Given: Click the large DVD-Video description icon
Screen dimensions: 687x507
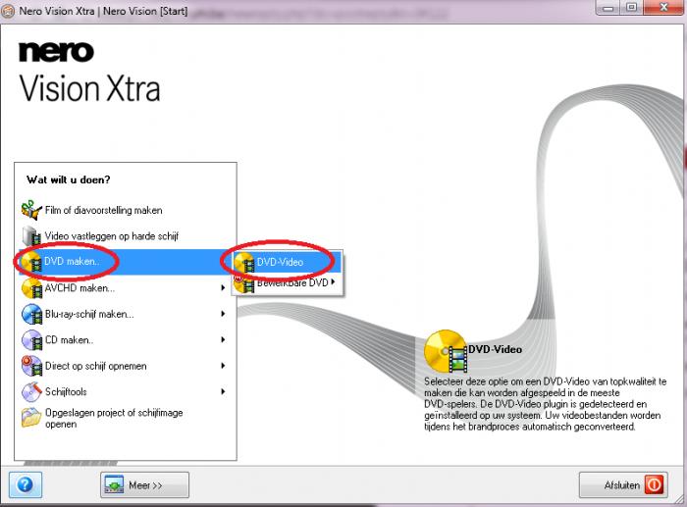Looking at the screenshot, I should [446, 352].
